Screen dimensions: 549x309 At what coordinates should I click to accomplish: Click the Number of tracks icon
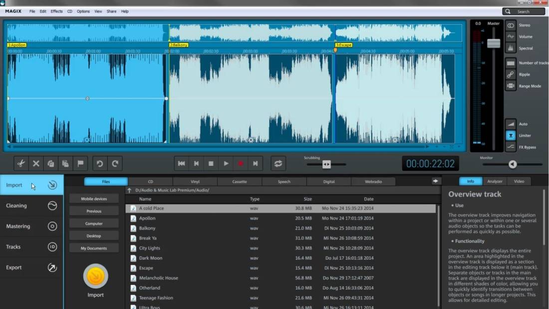coord(511,63)
